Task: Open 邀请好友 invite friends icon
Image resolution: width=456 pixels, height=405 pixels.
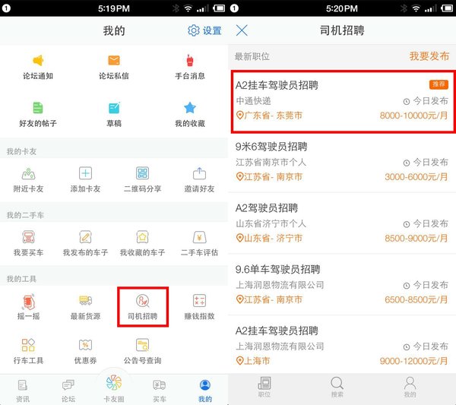Action: [x=200, y=174]
